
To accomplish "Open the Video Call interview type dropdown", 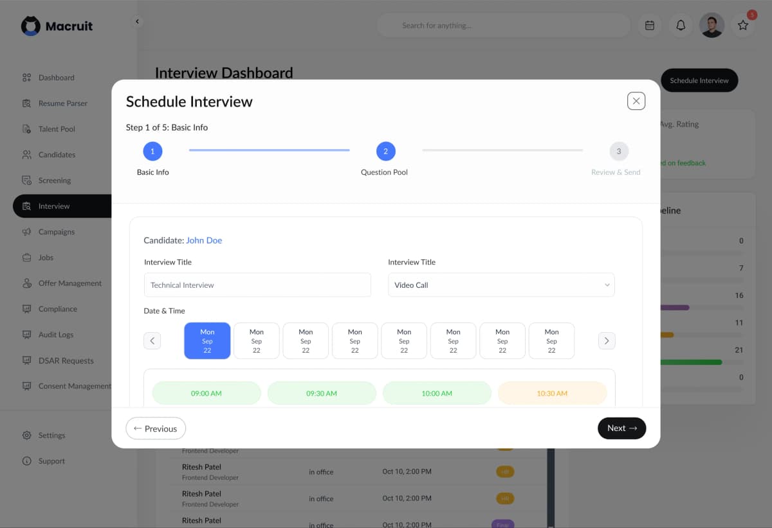I will point(501,285).
